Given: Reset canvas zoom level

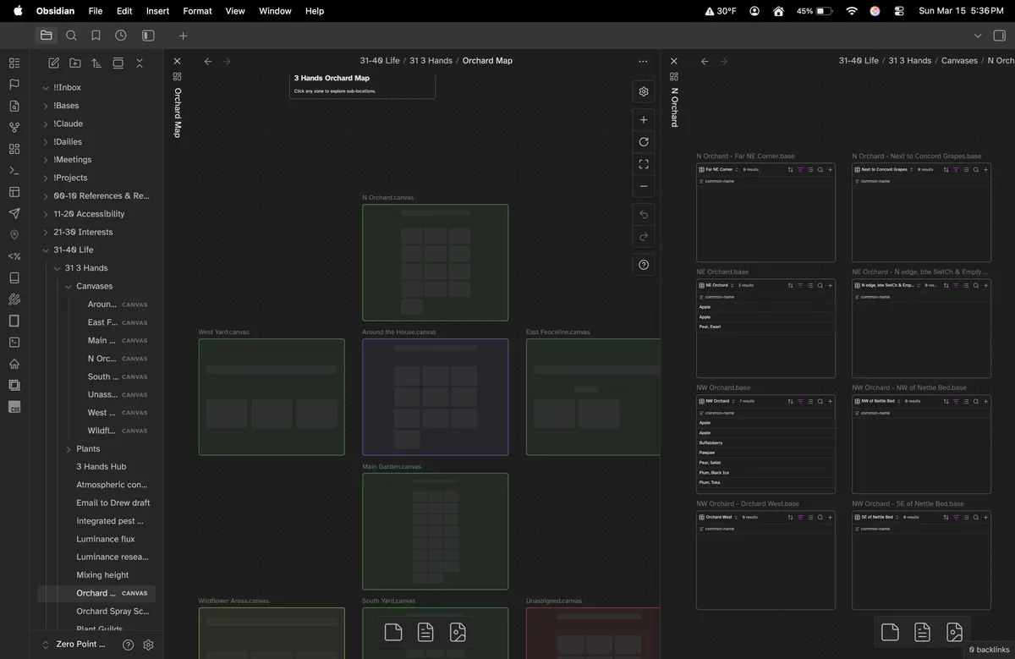Looking at the screenshot, I should pos(644,142).
